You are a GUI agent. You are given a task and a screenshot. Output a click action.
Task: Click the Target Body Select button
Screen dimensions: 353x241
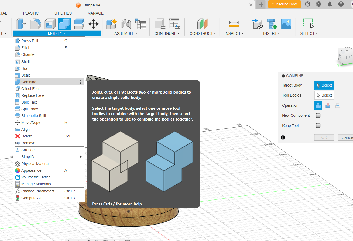(324, 85)
